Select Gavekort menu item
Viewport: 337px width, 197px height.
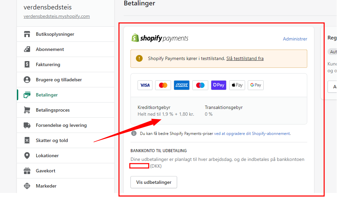66,171
